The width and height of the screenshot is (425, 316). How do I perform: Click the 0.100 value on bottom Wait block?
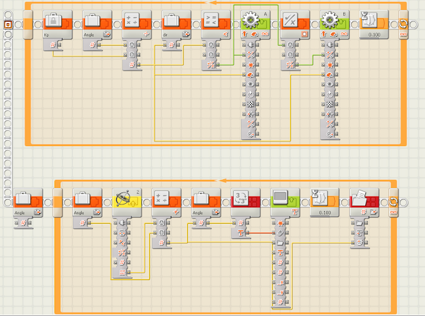click(x=325, y=212)
